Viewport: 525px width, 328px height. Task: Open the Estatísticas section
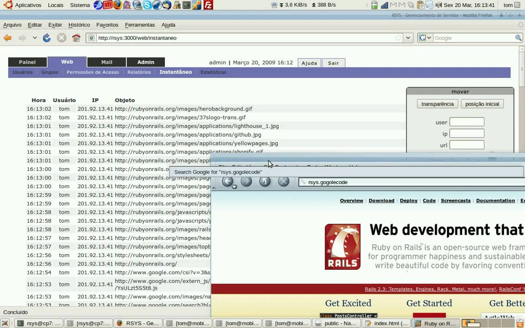coord(213,72)
